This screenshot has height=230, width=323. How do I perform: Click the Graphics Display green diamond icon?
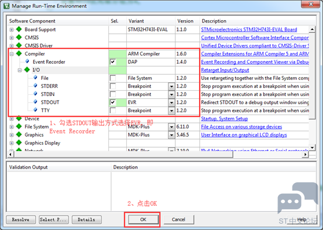19,143
